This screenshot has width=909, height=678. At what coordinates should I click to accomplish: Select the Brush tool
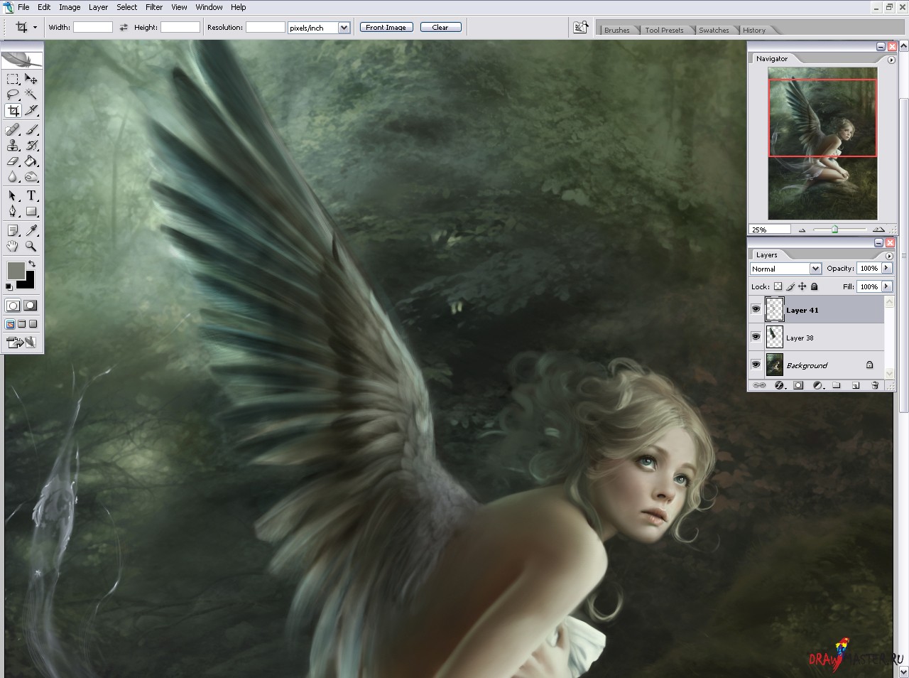pos(31,130)
